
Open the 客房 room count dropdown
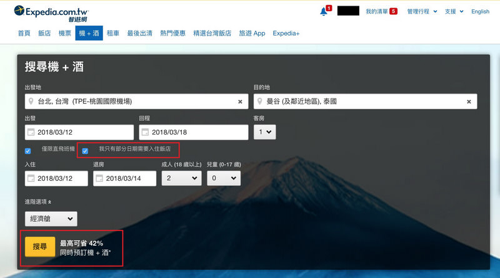(264, 132)
